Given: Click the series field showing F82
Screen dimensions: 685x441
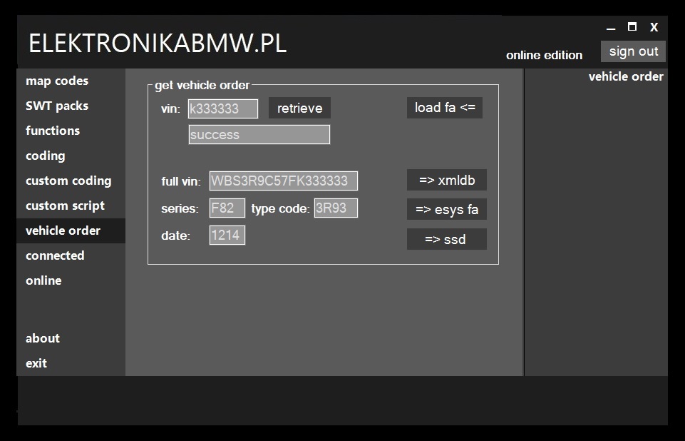Looking at the screenshot, I should [227, 208].
